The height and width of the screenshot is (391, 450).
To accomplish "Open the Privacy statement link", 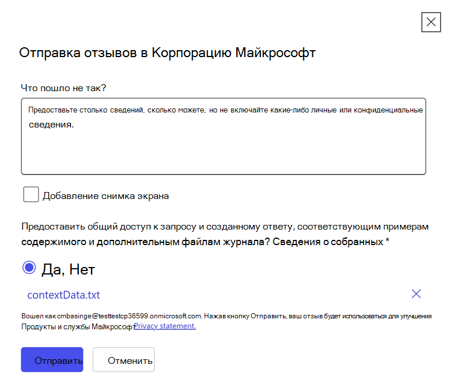I will tap(165, 326).
